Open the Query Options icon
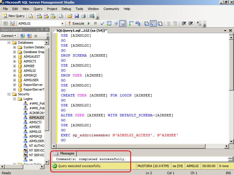234x175 pixels. click(116, 23)
